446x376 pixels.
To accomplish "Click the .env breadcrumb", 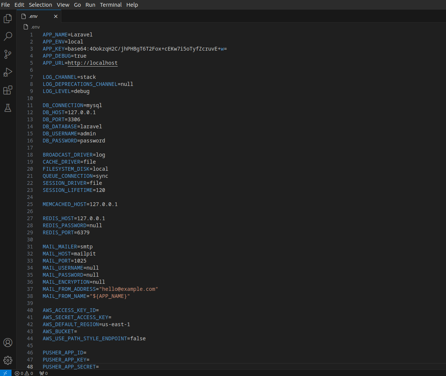I will coord(35,26).
